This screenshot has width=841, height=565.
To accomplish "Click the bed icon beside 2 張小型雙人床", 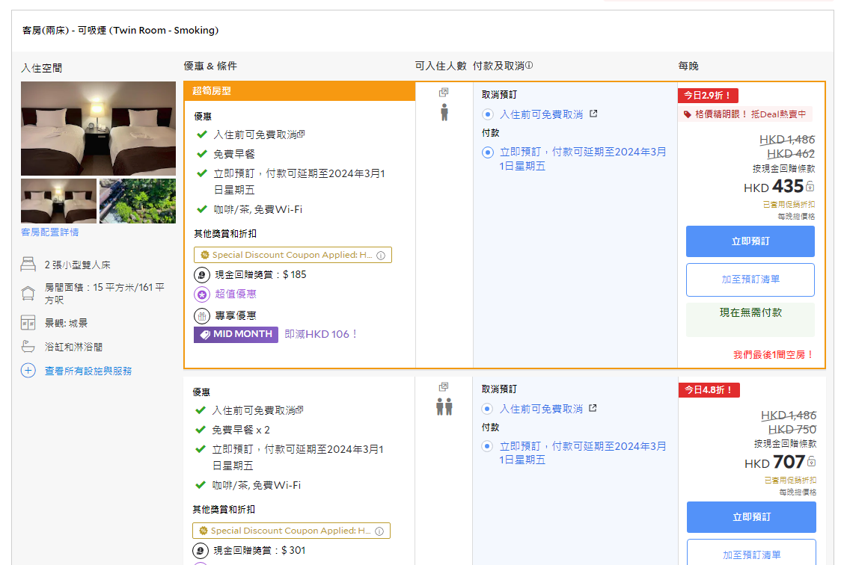I will tap(28, 264).
